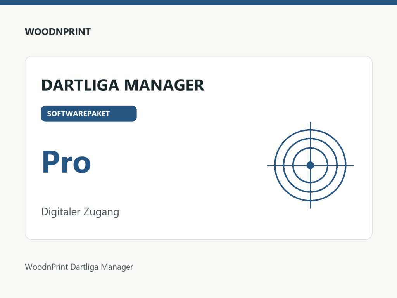Click the SOFTWAREPAKET badge

89,114
